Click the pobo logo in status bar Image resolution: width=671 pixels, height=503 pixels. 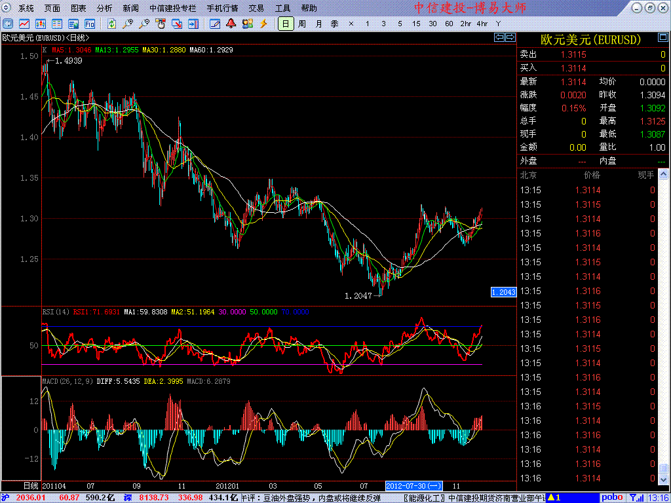pyautogui.click(x=613, y=498)
